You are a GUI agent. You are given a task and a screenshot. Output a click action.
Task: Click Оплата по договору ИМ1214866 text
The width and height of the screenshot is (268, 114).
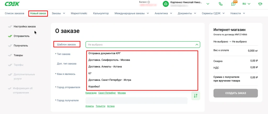230,35
